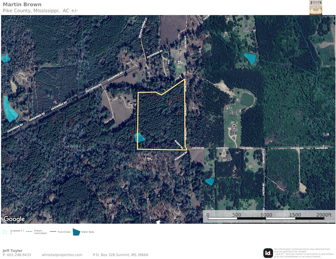Click the Stream Intermittent dashed line symbol
The width and height of the screenshot is (336, 259).
[29, 232]
